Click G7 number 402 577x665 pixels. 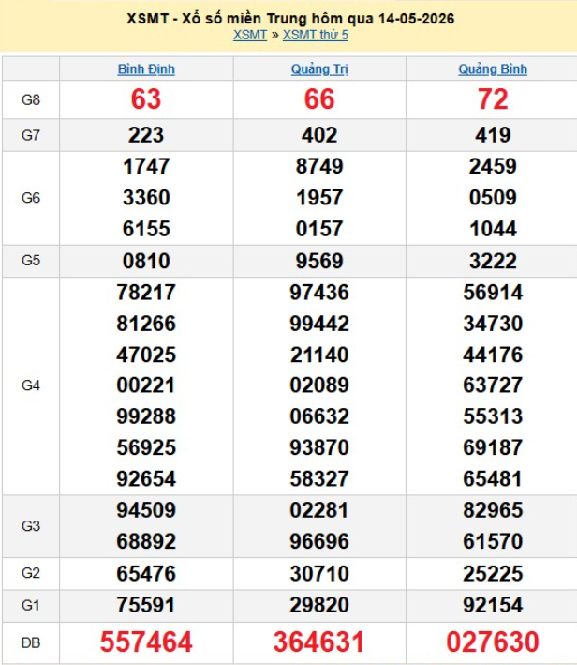319,135
